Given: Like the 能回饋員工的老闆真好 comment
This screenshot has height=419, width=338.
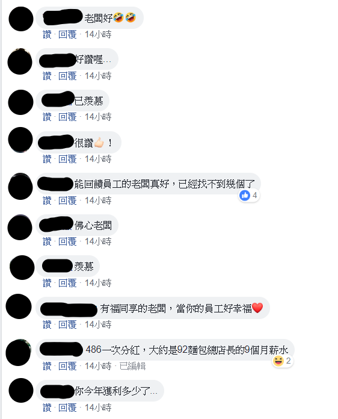Looking at the screenshot, I should (47, 200).
